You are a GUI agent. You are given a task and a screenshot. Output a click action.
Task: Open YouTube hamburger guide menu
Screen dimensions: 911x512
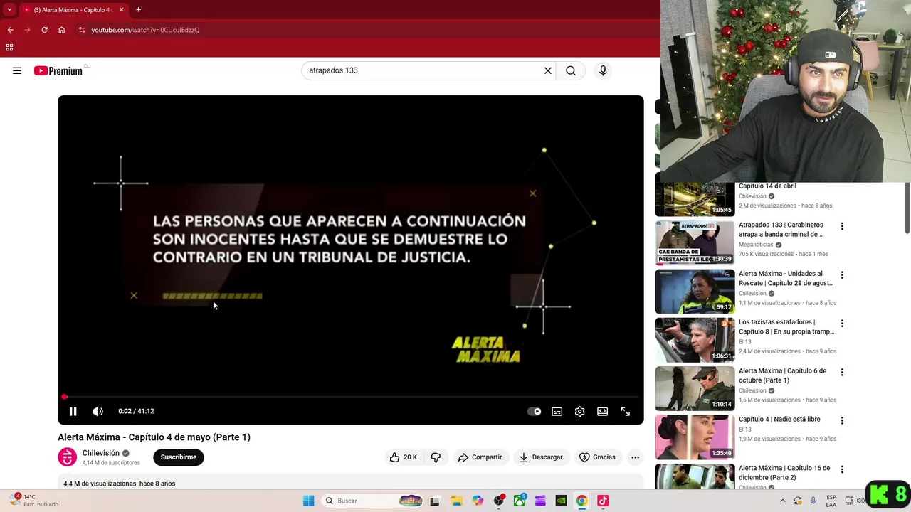17,70
